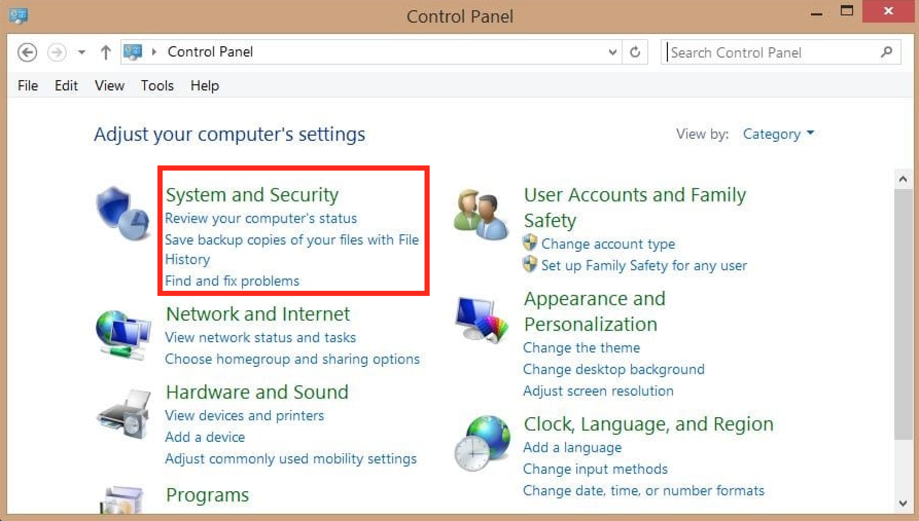919x521 pixels.
Task: Open the recent locations dropdown arrow
Action: (81, 52)
